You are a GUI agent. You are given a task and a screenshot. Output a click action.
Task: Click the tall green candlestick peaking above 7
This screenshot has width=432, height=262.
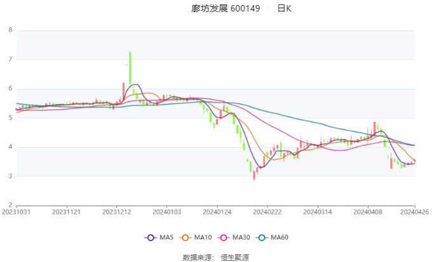130,68
